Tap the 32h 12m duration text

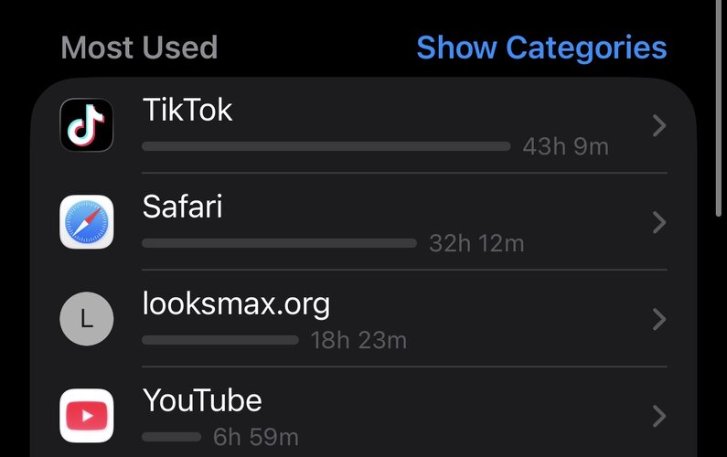[x=476, y=243]
